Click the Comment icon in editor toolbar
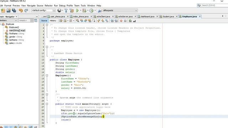The image size is (228, 128). tap(130, 21)
